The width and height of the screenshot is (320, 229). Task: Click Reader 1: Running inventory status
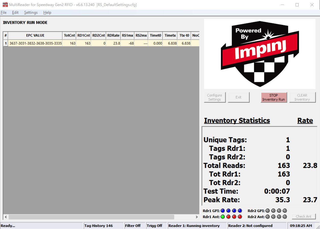(197, 226)
